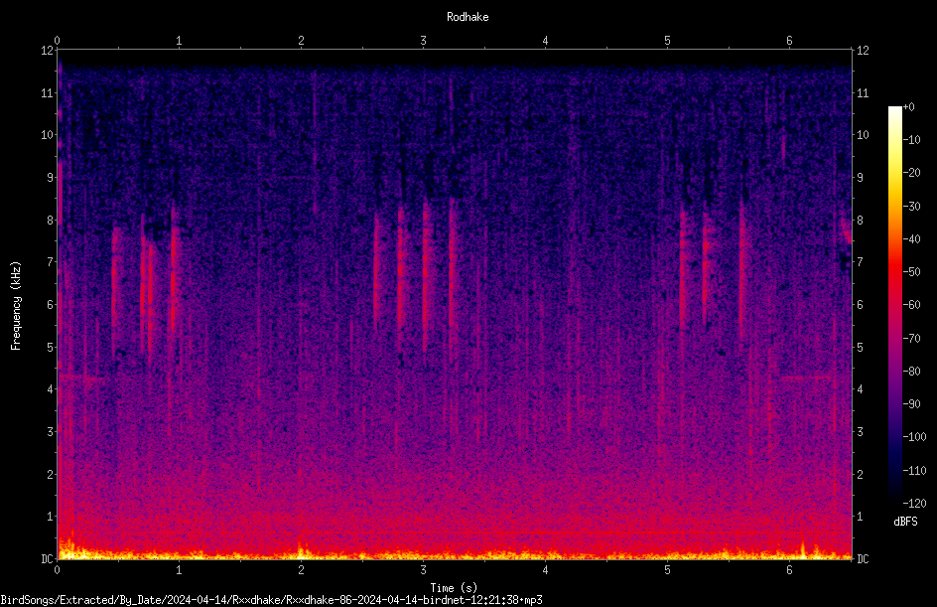Click the -50 red band on color scale
This screenshot has width=937, height=607.
tap(894, 272)
